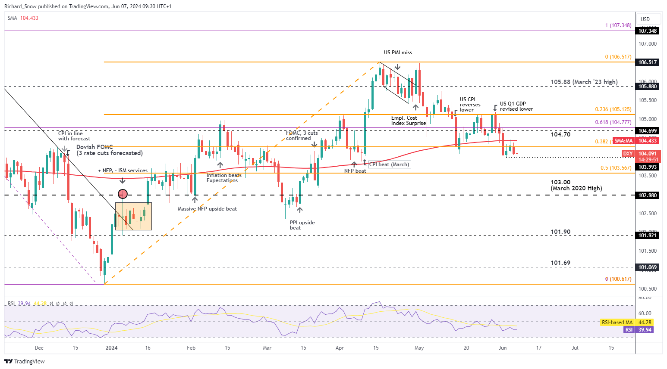This screenshot has height=369, width=667.
Task: Select the 104.70 level text
Action: [560, 134]
